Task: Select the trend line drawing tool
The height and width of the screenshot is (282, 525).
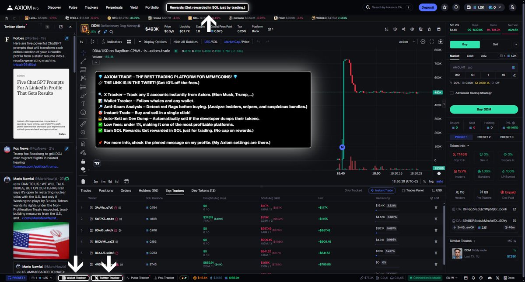Action: (83, 62)
